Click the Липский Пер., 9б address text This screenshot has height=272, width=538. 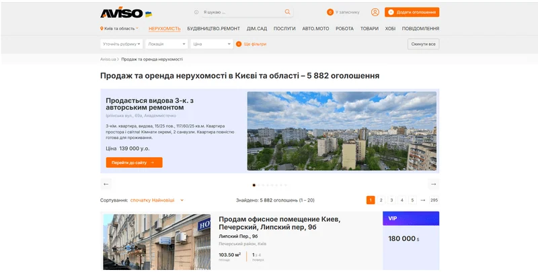click(x=239, y=236)
